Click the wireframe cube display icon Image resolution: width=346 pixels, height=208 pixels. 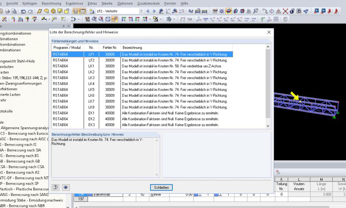[x=108, y=19]
